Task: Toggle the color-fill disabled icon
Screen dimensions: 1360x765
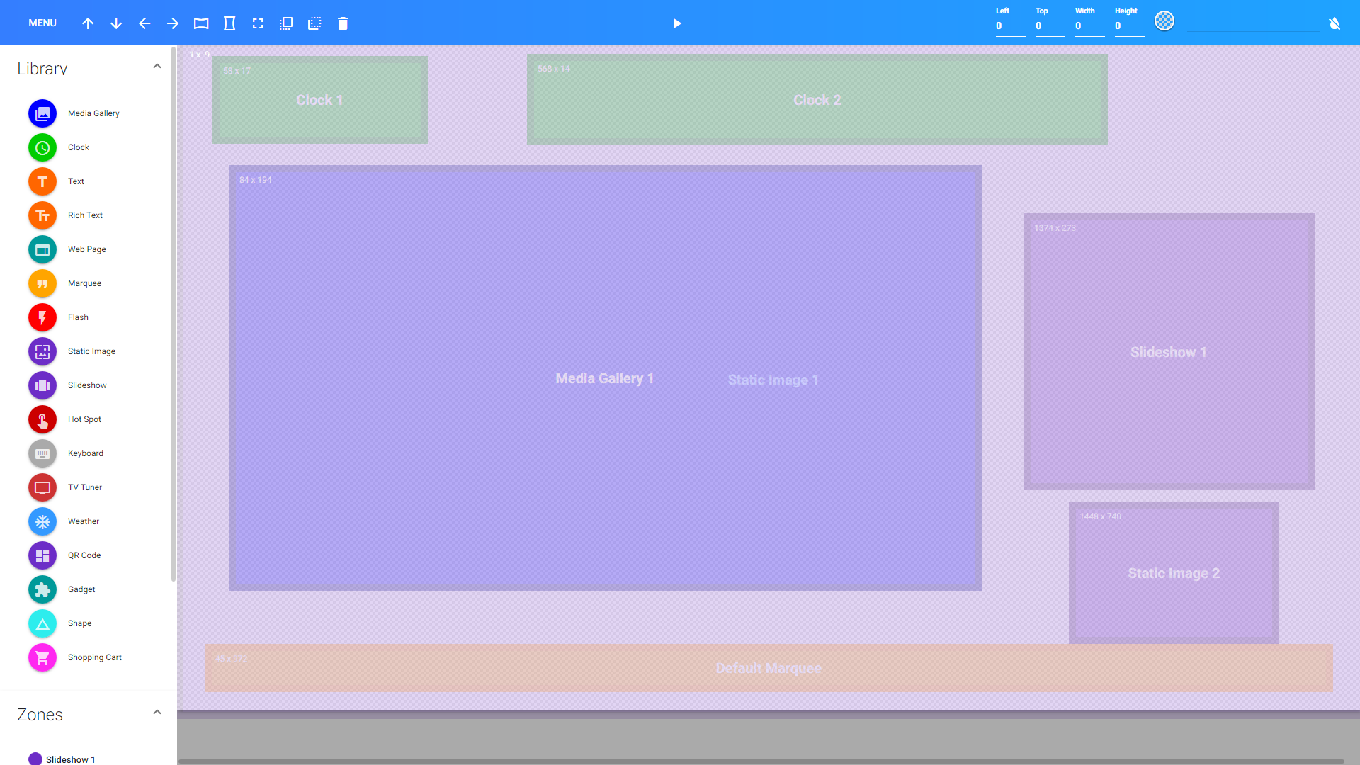Action: pyautogui.click(x=1334, y=23)
